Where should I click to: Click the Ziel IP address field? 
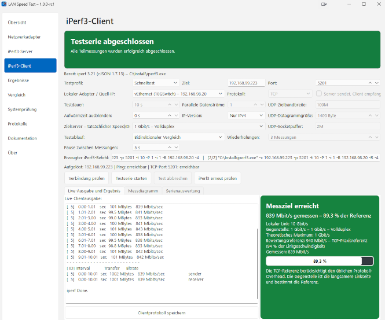point(246,83)
